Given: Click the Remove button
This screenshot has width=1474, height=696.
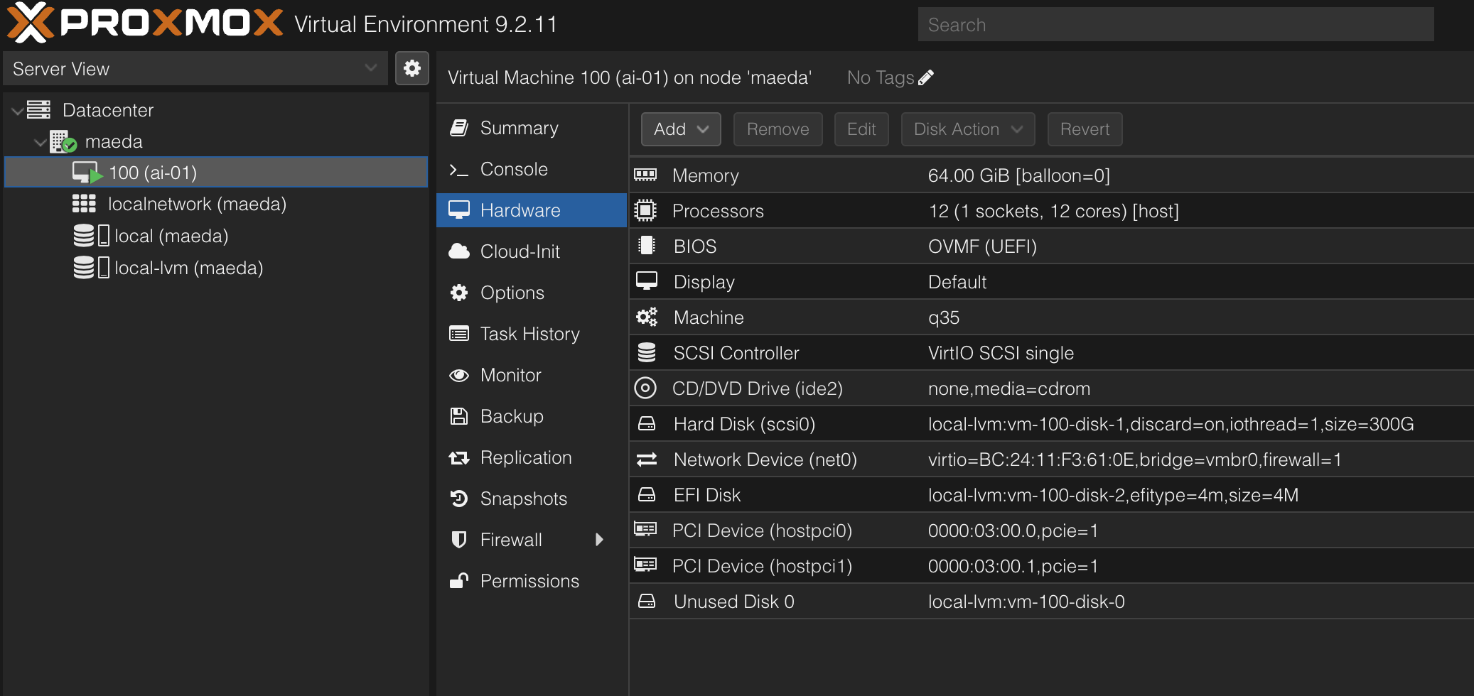Looking at the screenshot, I should point(778,129).
